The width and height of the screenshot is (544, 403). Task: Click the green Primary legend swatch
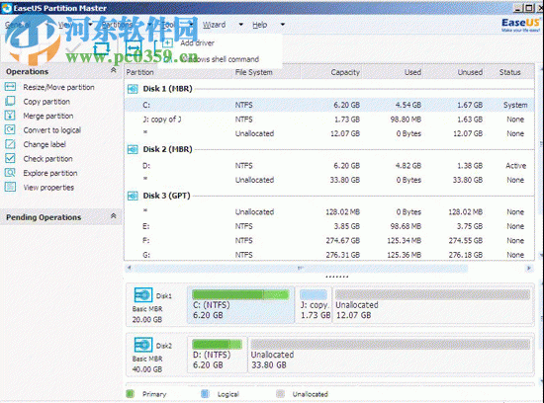click(x=131, y=394)
